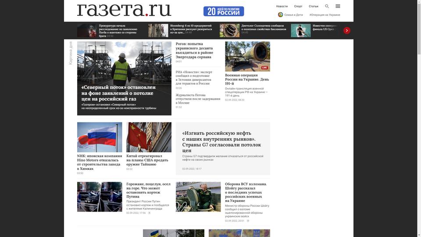
Task: Open ticker story about US Open final
Action: point(325,27)
